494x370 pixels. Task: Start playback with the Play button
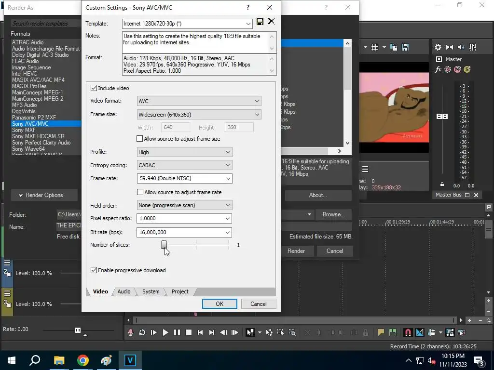pos(165,332)
